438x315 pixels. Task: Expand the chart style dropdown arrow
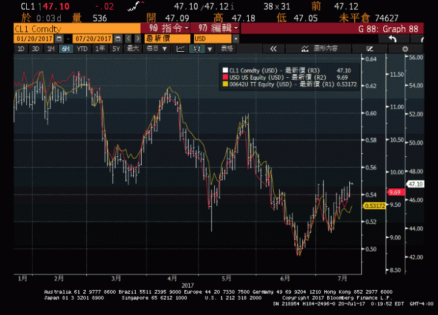pyautogui.click(x=209, y=49)
